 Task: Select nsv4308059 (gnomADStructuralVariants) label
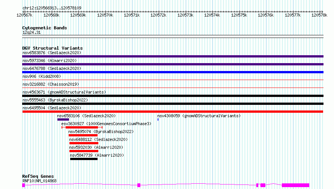point(199,116)
